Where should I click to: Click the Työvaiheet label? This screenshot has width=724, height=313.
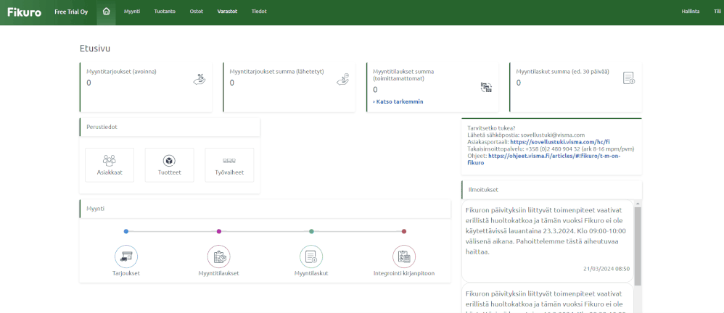pos(229,173)
